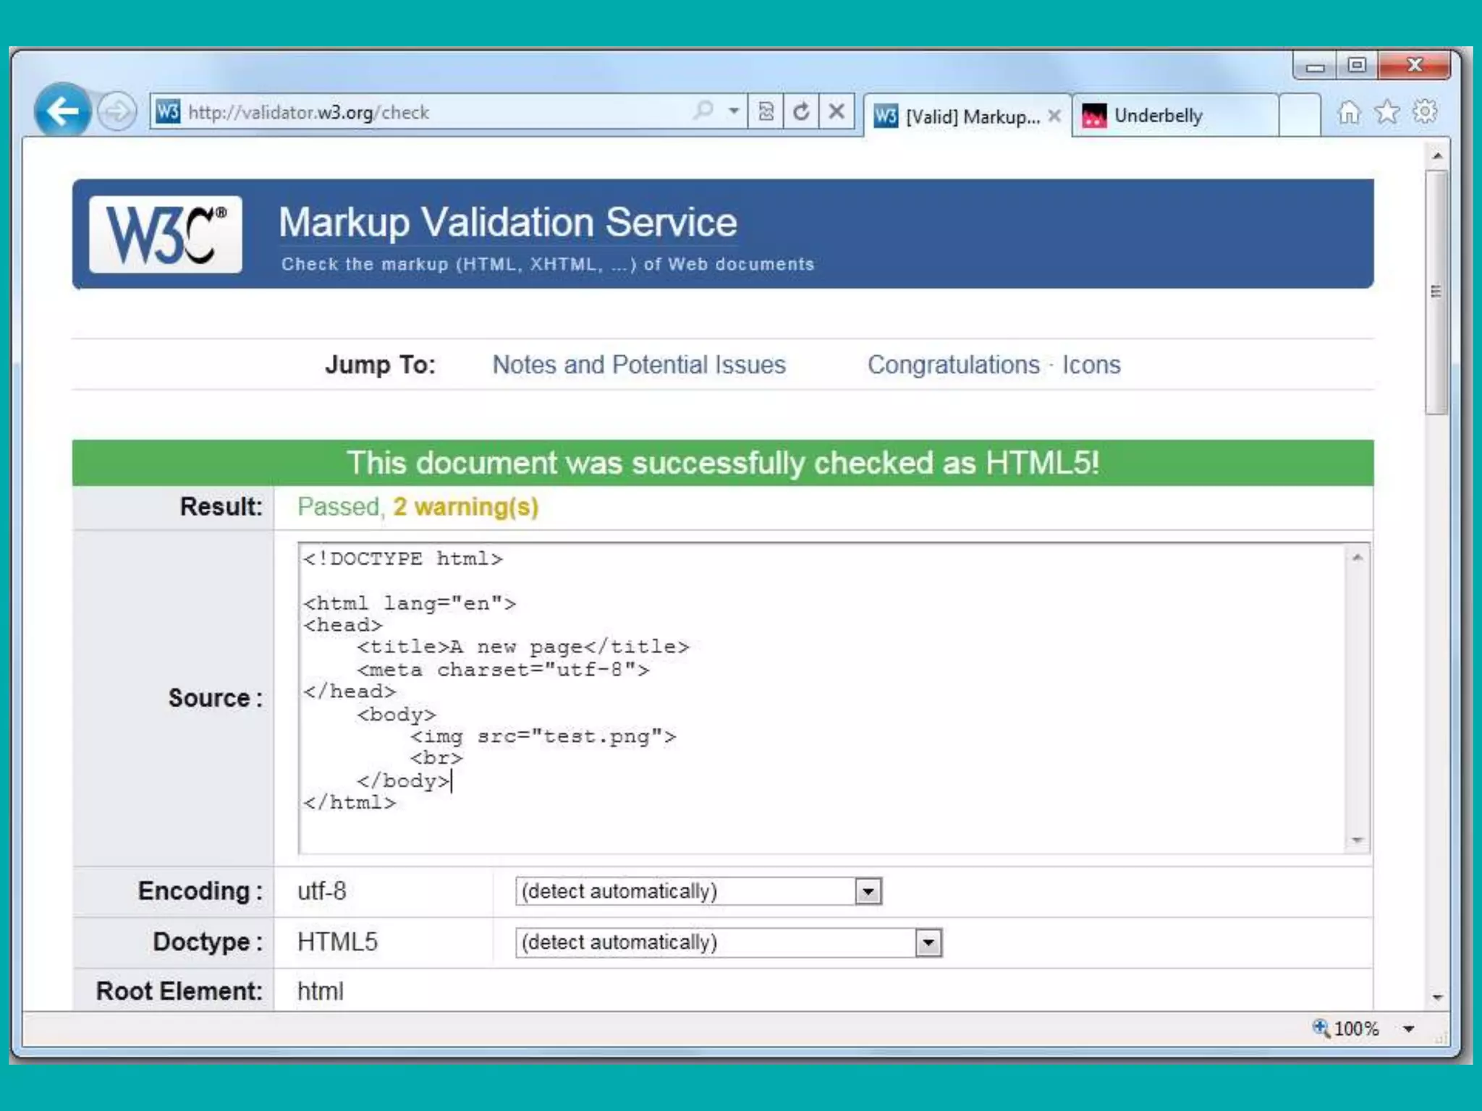Open the browser home icon

coord(1349,112)
